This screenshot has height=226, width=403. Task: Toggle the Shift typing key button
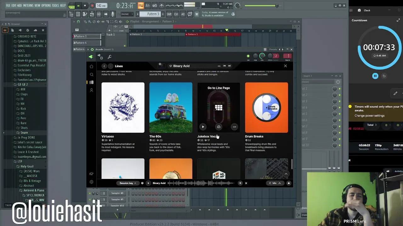click(x=169, y=14)
